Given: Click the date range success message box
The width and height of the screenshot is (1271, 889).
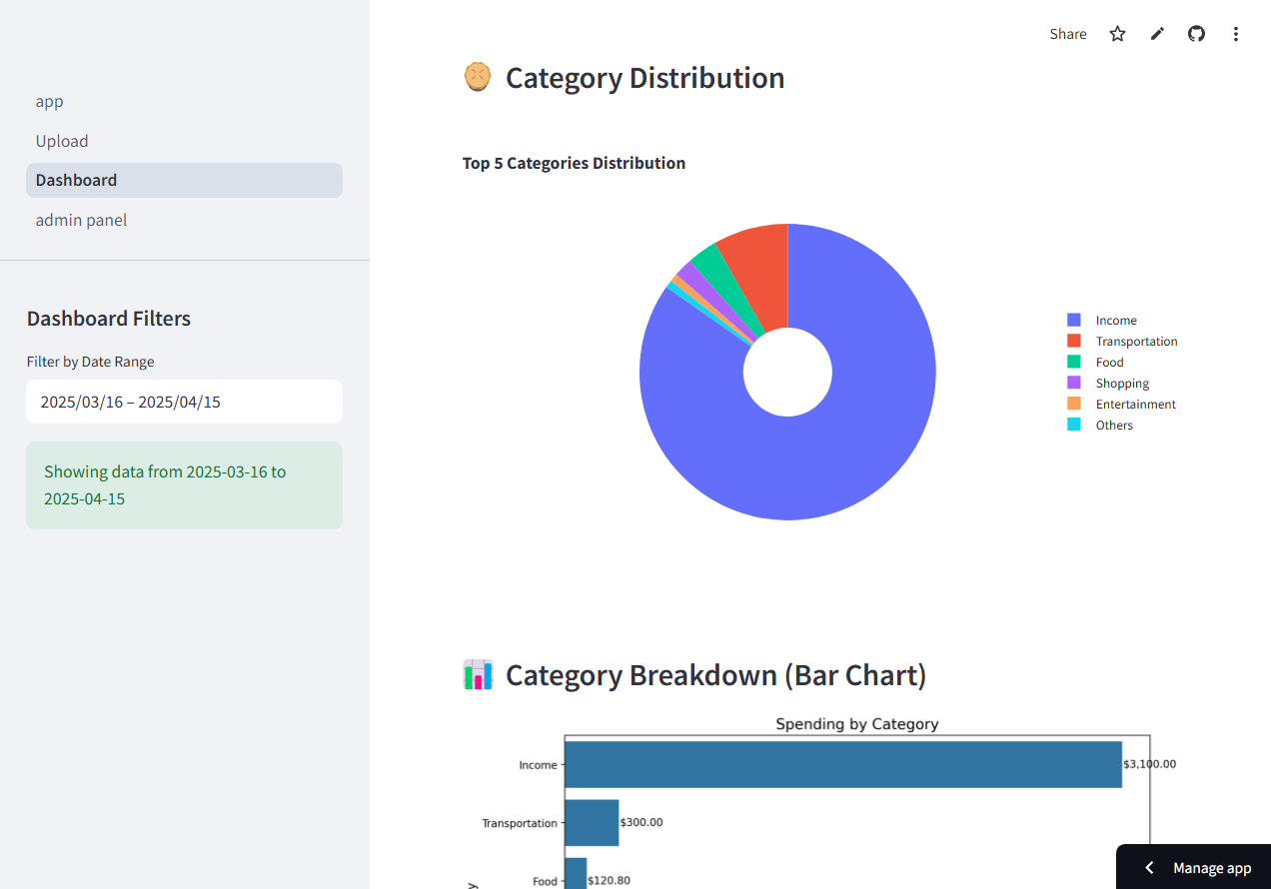Looking at the screenshot, I should click(184, 484).
